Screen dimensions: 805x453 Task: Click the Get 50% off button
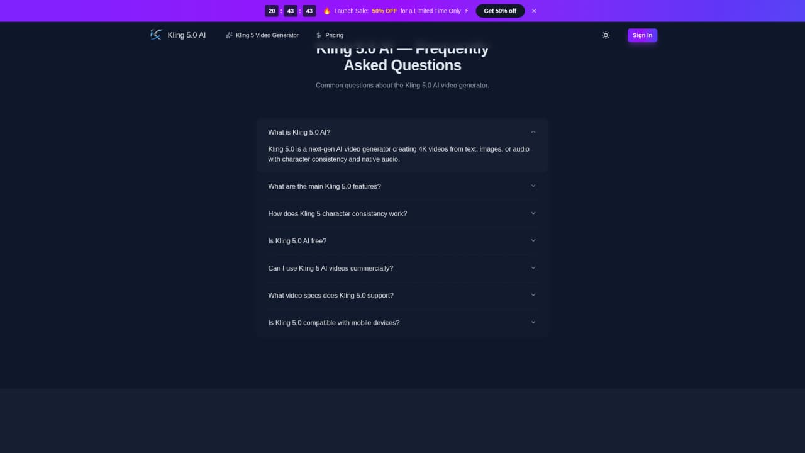coord(500,11)
